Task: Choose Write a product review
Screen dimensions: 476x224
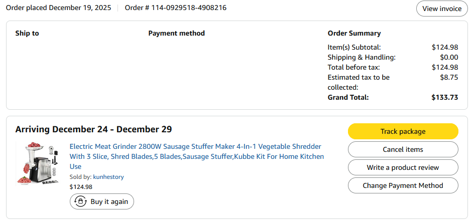Action: coord(403,167)
